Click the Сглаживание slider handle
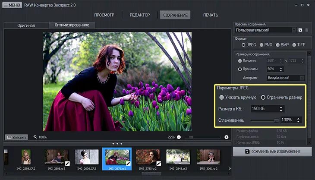The width and height of the screenshot is (315, 180). tap(277, 120)
